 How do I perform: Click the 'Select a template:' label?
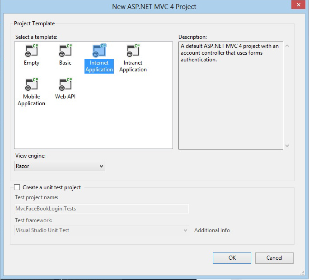pos(36,37)
